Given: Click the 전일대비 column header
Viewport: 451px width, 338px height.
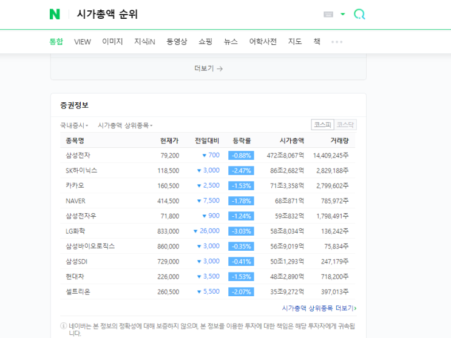Looking at the screenshot, I should pyautogui.click(x=207, y=141).
